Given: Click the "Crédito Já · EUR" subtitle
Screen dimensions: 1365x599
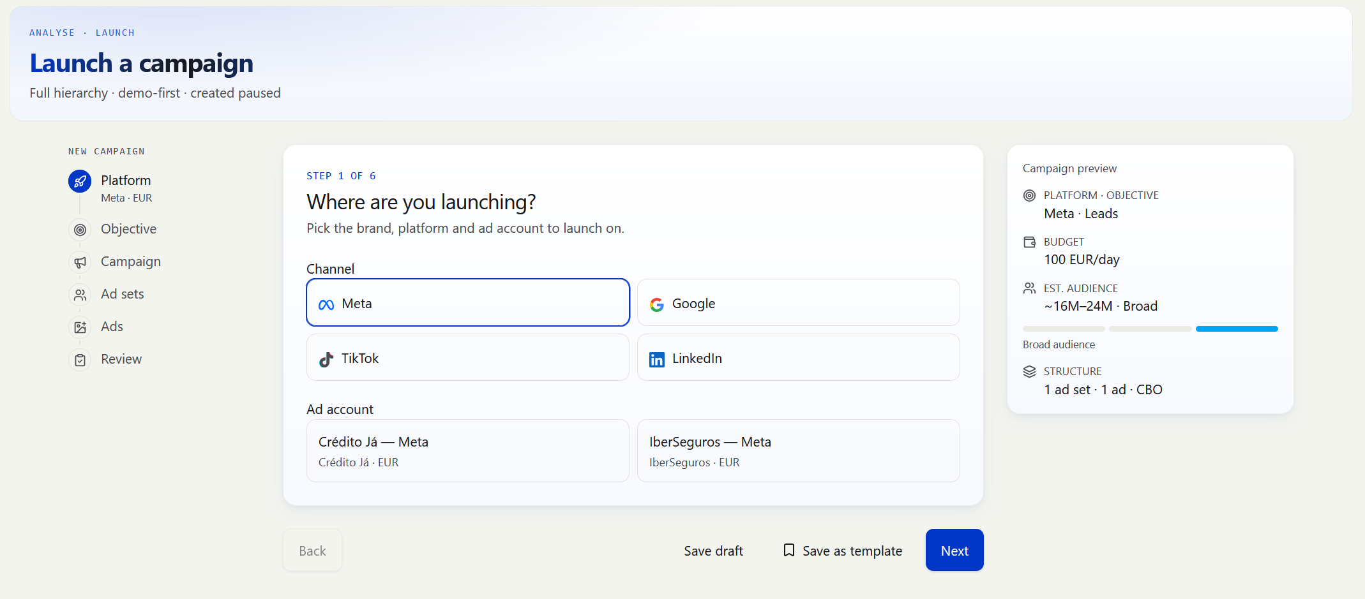Looking at the screenshot, I should 358,462.
